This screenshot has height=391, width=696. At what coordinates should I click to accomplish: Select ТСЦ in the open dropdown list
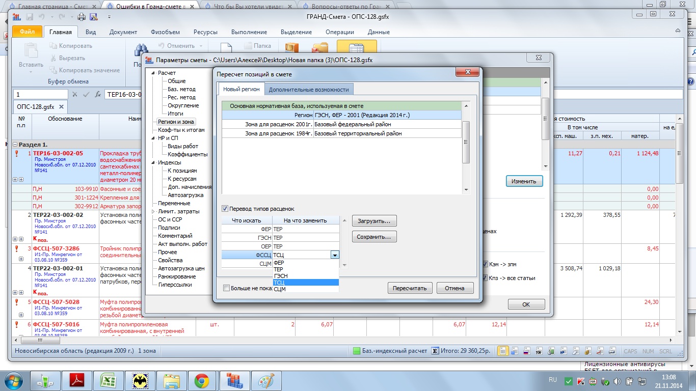(x=306, y=283)
